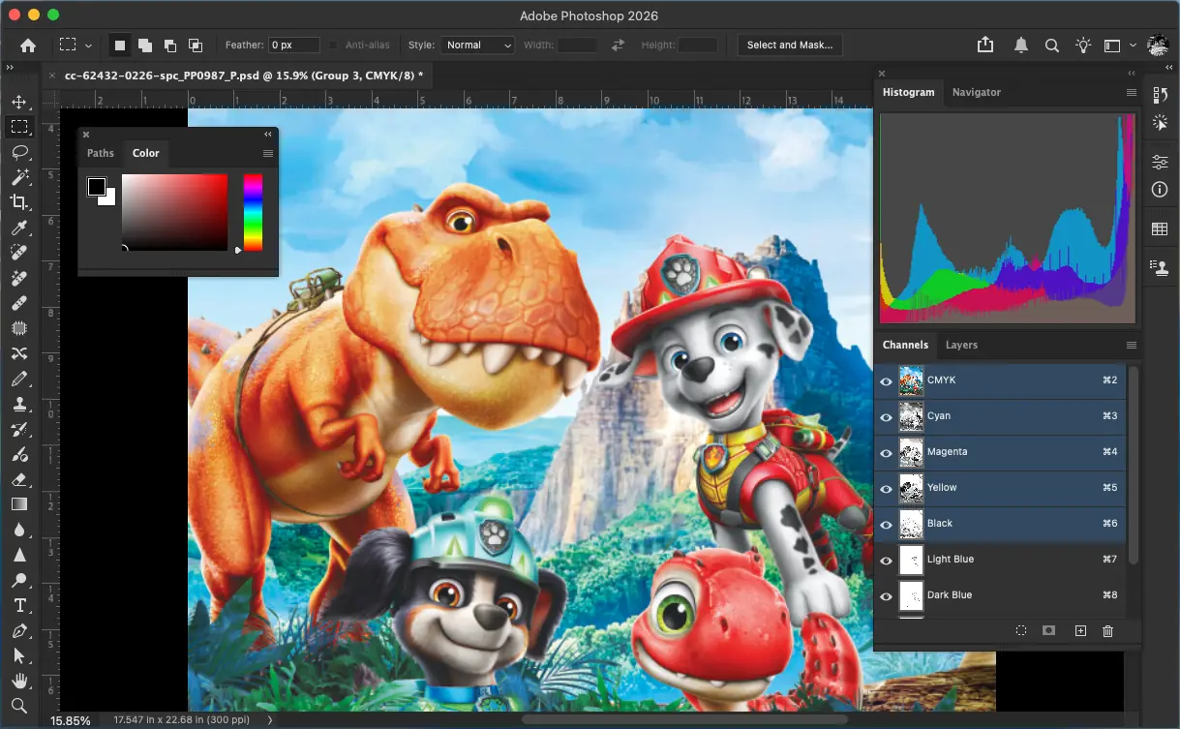This screenshot has width=1180, height=729.
Task: Hide the CMYK composite channel
Action: point(886,381)
